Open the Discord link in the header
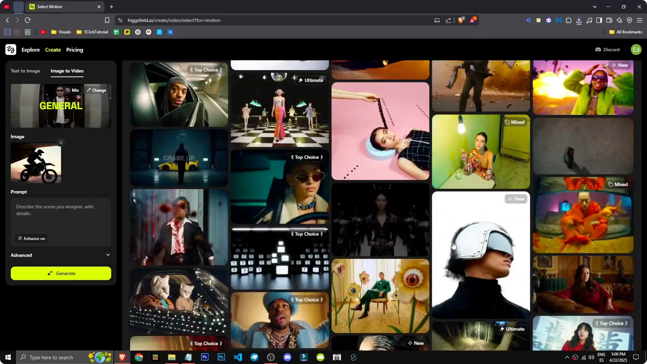 coord(607,50)
